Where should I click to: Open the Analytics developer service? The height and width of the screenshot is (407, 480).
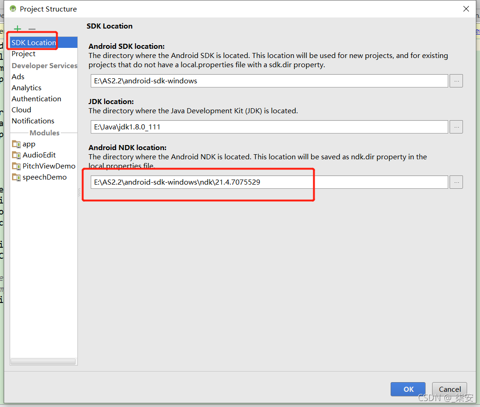pyautogui.click(x=26, y=88)
